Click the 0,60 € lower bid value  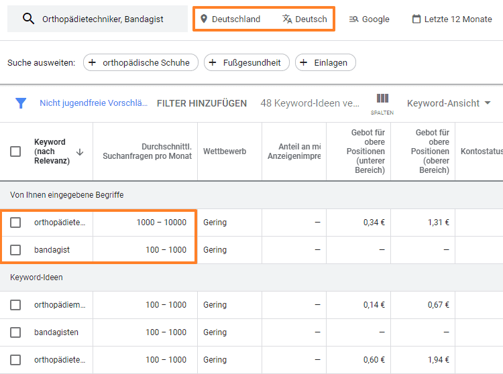tap(374, 360)
